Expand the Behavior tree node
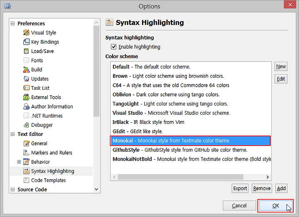 coord(19,162)
